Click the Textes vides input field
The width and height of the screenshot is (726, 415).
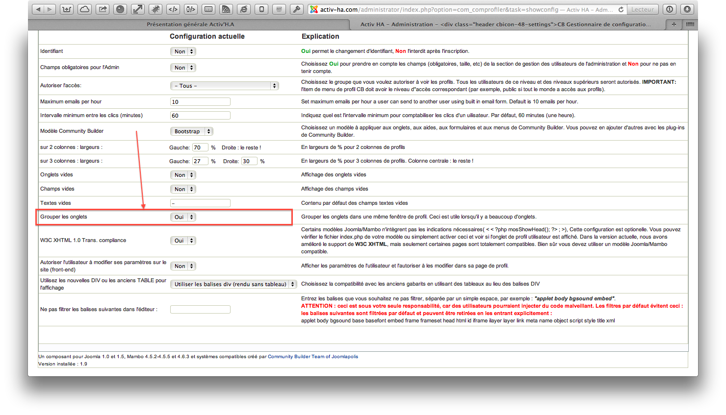[x=200, y=203]
